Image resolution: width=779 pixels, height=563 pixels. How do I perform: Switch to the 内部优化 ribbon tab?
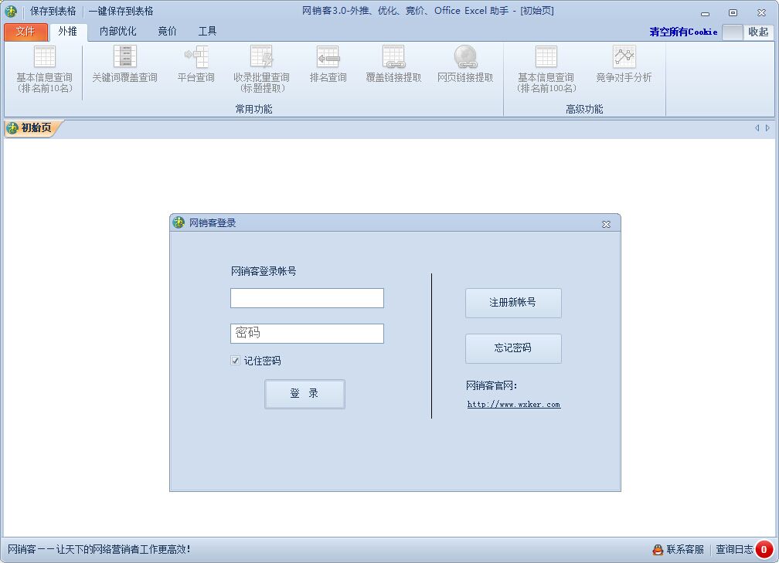pos(117,32)
